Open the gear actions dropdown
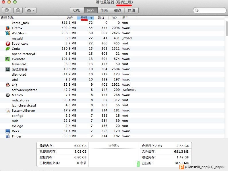 point(31,10)
